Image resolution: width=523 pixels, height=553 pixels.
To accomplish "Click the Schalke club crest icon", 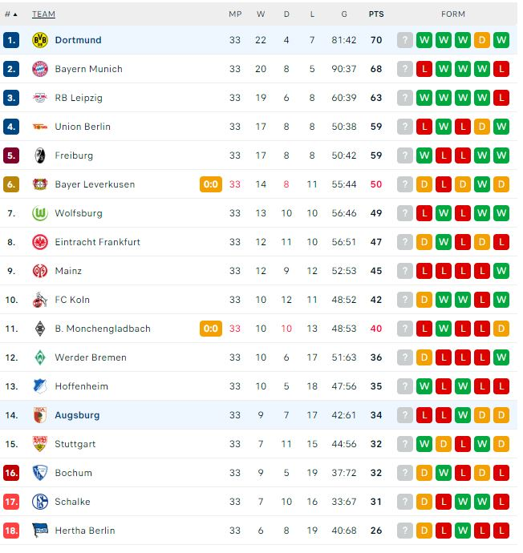I will tap(40, 502).
